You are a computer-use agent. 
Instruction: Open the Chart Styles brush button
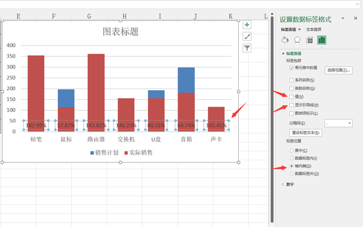247,36
